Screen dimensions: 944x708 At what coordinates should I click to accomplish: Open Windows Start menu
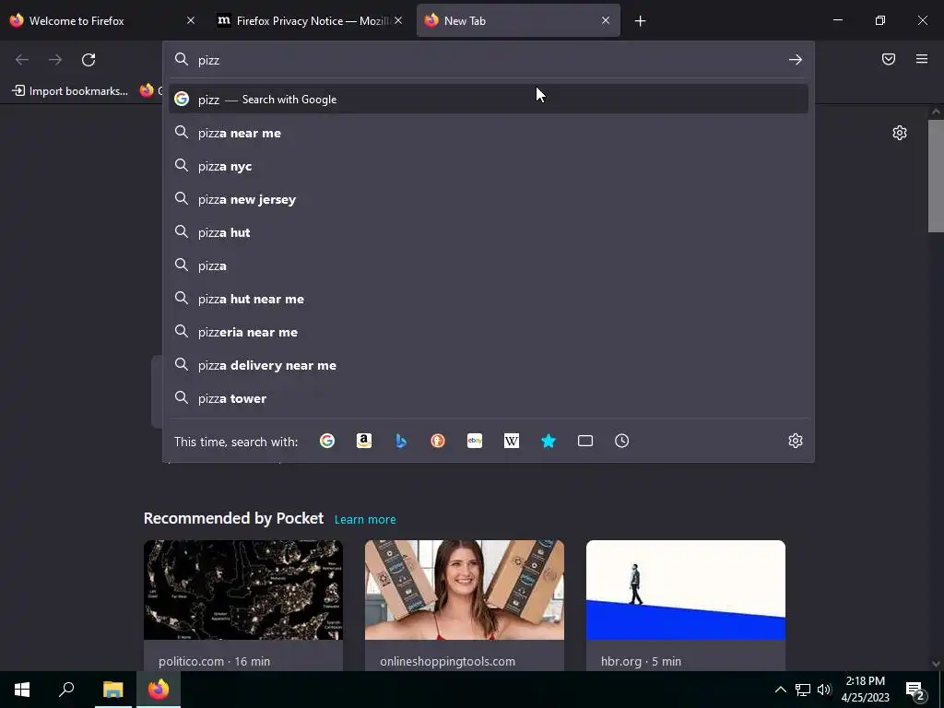[x=22, y=690]
